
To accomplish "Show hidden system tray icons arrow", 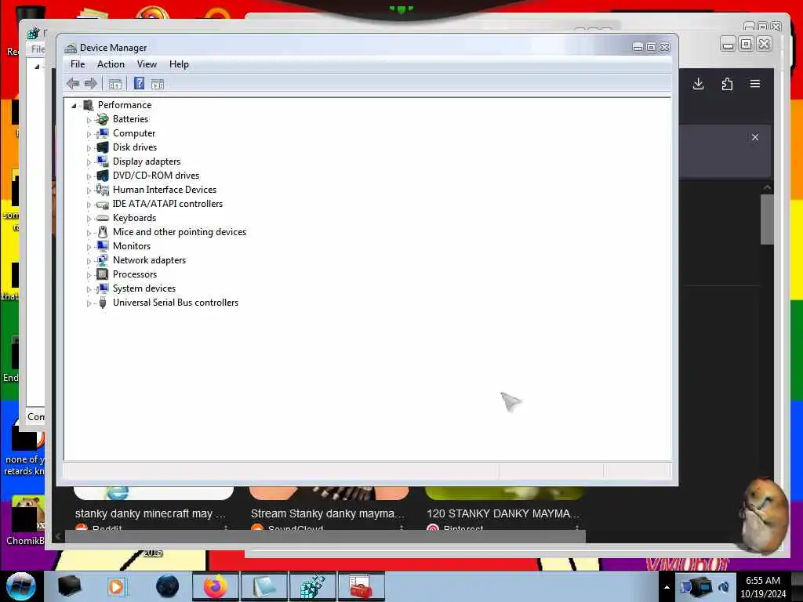I will click(667, 587).
